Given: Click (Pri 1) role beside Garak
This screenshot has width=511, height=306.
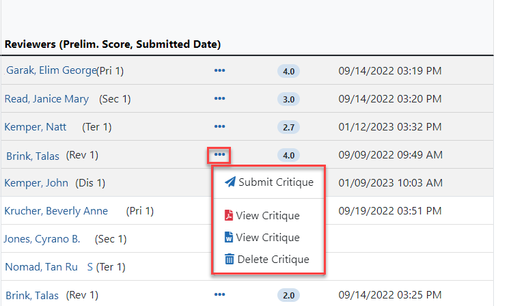Looking at the screenshot, I should pyautogui.click(x=110, y=71).
